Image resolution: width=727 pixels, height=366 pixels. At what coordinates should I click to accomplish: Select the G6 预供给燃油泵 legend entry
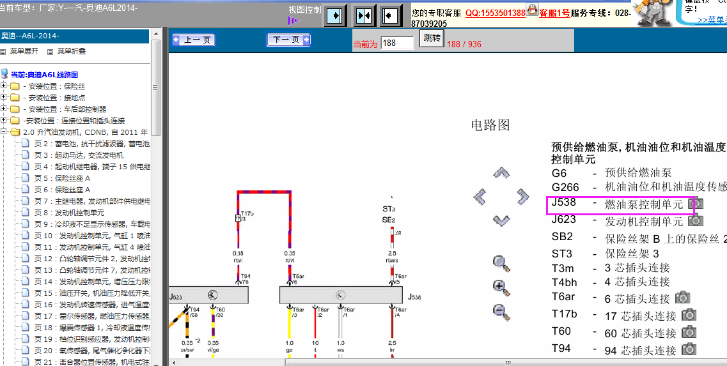[x=611, y=173]
